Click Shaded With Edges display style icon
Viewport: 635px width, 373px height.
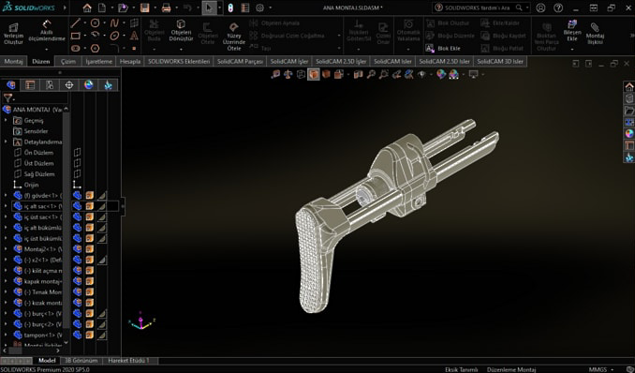[314, 74]
